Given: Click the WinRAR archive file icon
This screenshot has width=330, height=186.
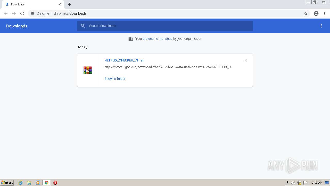Looking at the screenshot, I should (88, 70).
